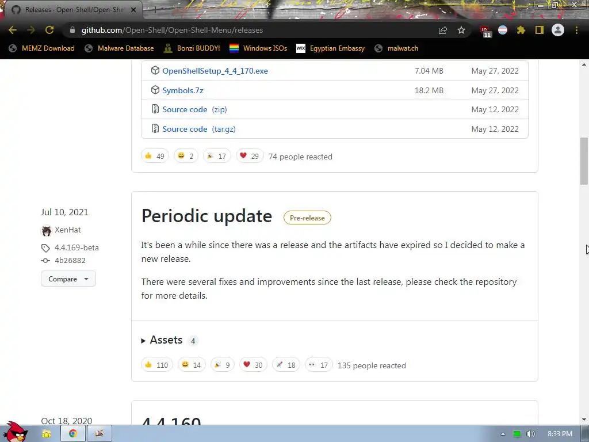Click the heart reaction with 29
589x442 pixels.
tap(250, 156)
